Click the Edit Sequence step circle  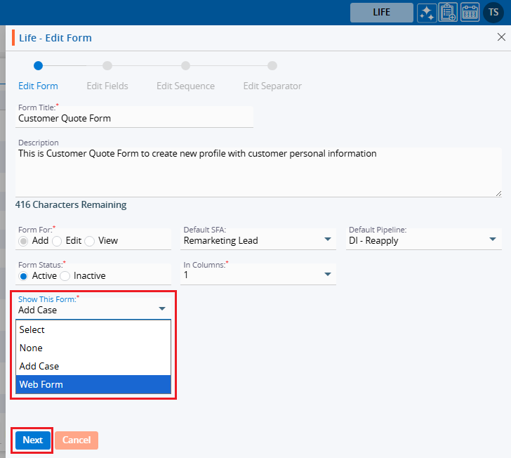185,66
